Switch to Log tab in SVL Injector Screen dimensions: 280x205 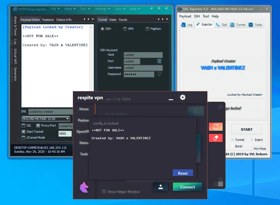(187, 25)
